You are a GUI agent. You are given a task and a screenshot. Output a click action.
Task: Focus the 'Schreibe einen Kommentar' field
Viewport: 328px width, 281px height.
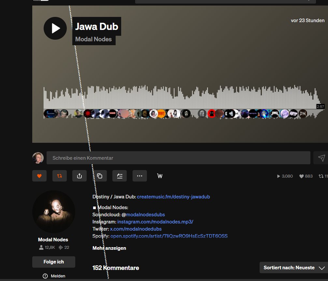tap(178, 158)
